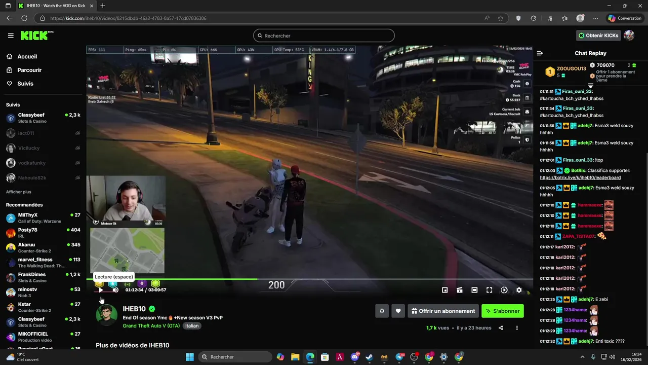Go back with browser back arrow
Image resolution: width=648 pixels, height=365 pixels.
tap(9, 18)
